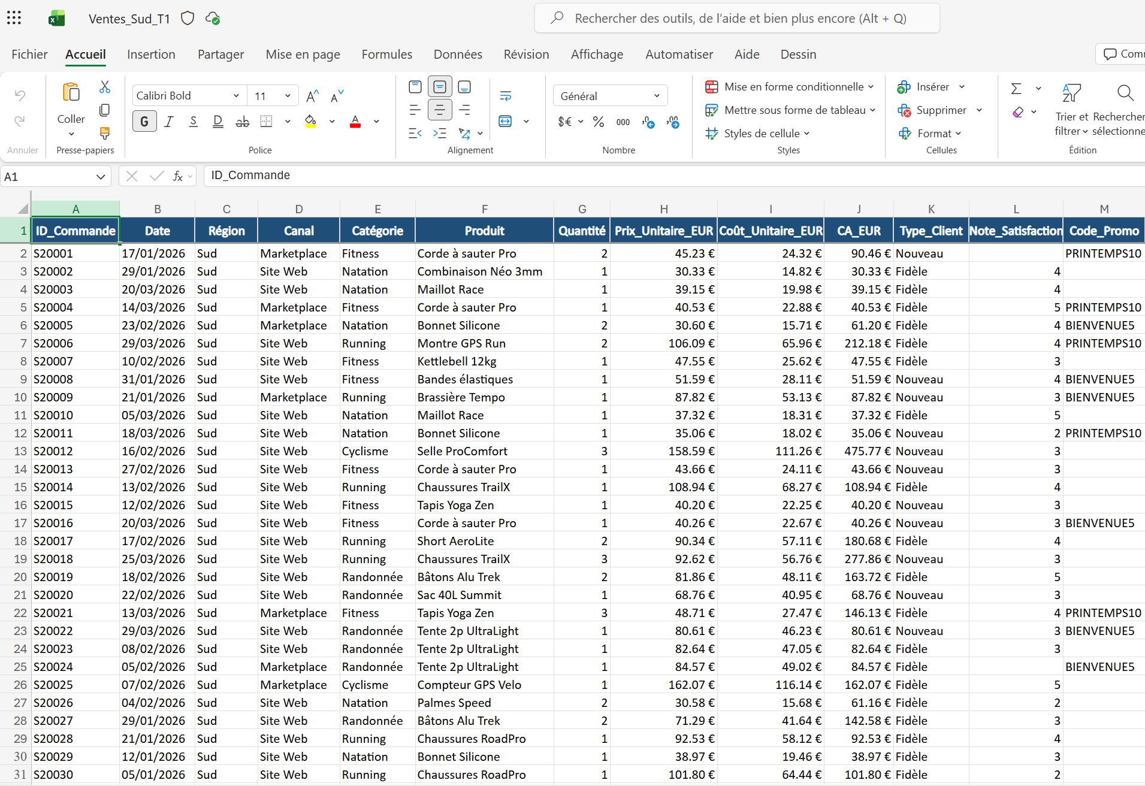1145x786 pixels.
Task: Open the Données tab
Action: pyautogui.click(x=458, y=55)
